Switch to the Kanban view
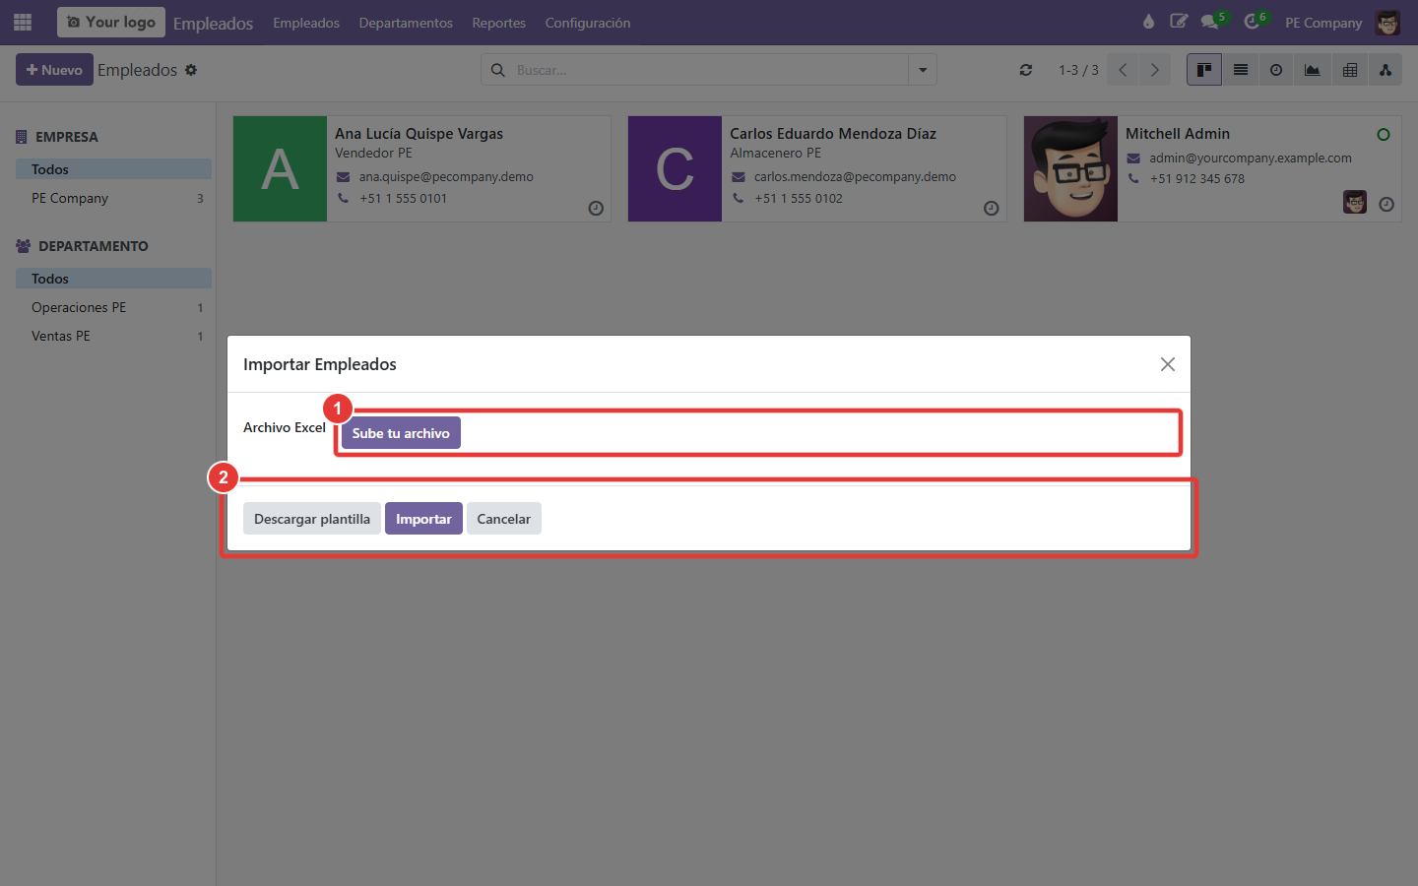Image resolution: width=1418 pixels, height=886 pixels. 1204,70
